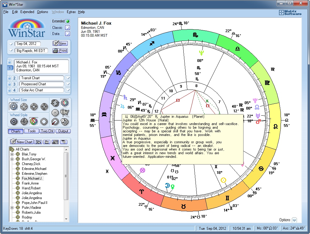This screenshot has height=234, width=310.
Task: Expand the Bush,George W. tree node
Action: tap(12, 159)
